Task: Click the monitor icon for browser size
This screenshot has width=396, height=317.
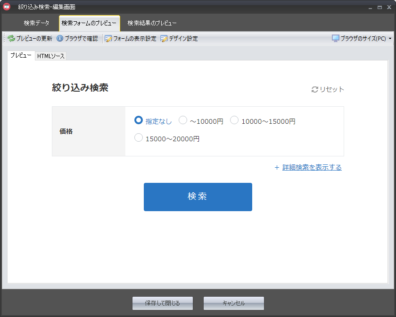Action: (336, 38)
